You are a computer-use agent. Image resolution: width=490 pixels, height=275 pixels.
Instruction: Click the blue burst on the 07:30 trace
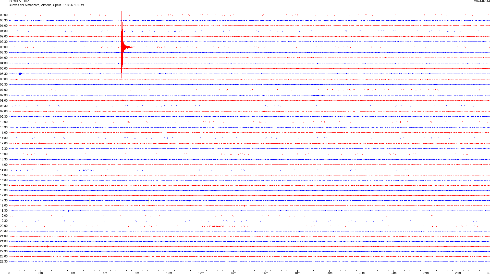pyautogui.click(x=317, y=95)
